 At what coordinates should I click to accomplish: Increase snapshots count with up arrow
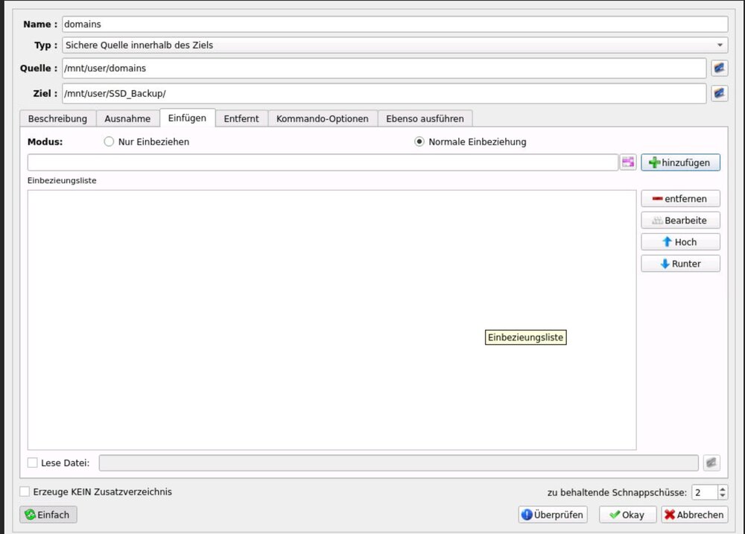(723, 489)
